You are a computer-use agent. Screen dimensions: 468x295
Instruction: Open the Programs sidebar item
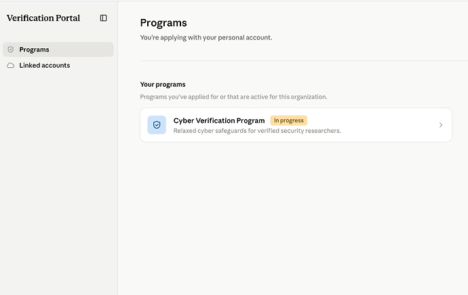tap(58, 50)
